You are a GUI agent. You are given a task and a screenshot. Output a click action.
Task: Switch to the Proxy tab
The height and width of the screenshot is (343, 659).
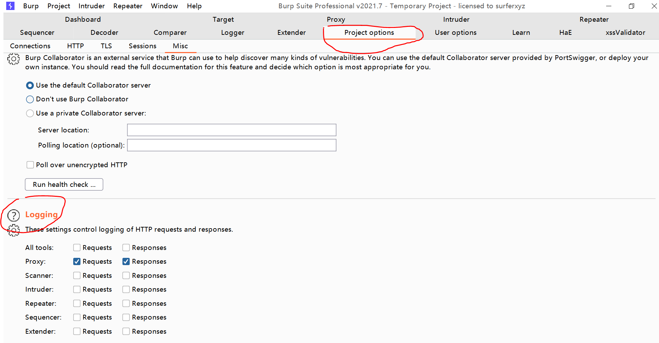click(336, 19)
